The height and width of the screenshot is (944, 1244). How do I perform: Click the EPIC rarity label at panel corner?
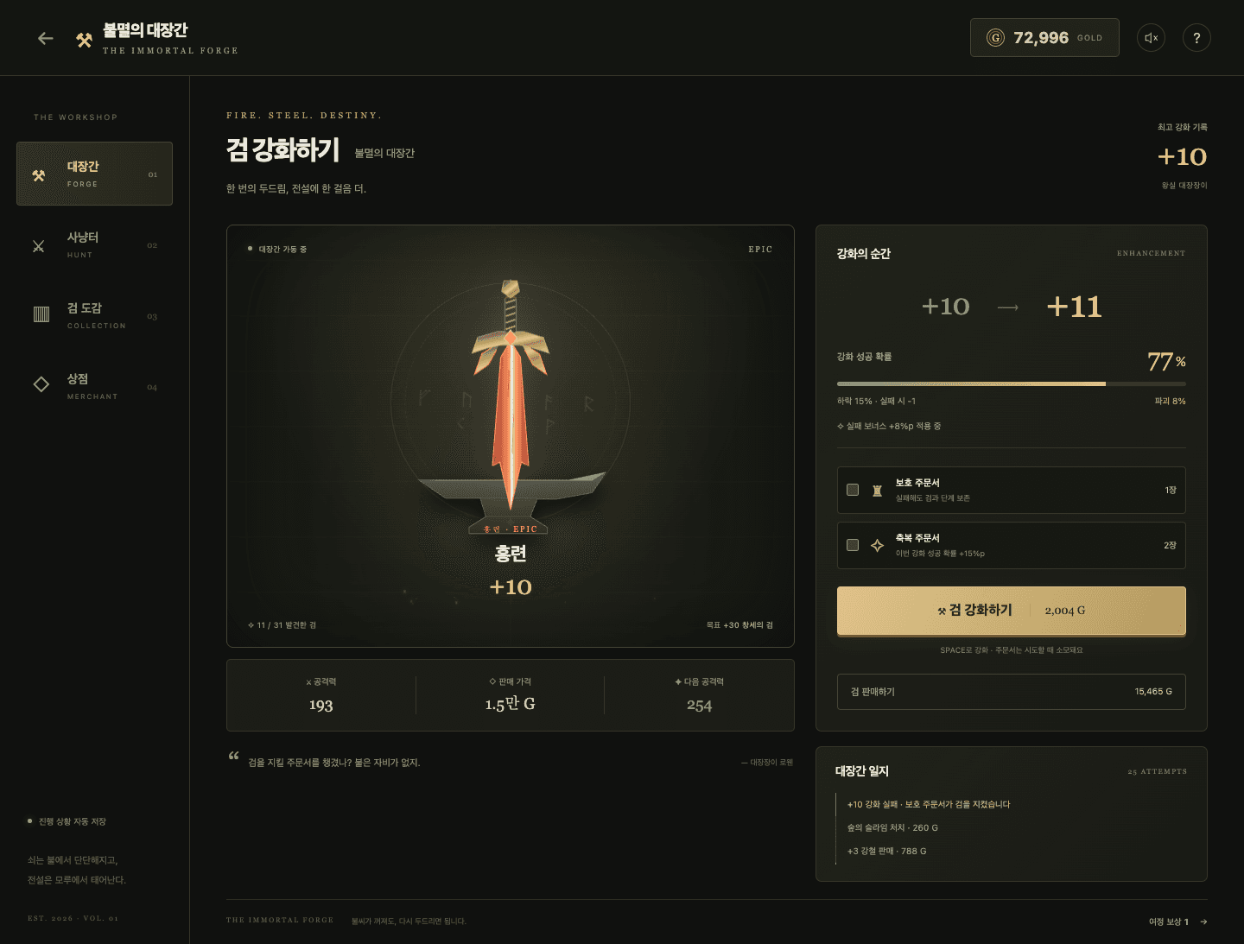pyautogui.click(x=760, y=250)
